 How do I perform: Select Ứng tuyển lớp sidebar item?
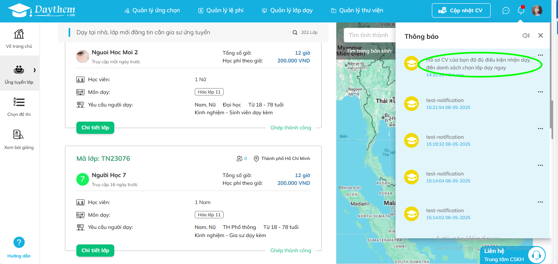pyautogui.click(x=19, y=74)
